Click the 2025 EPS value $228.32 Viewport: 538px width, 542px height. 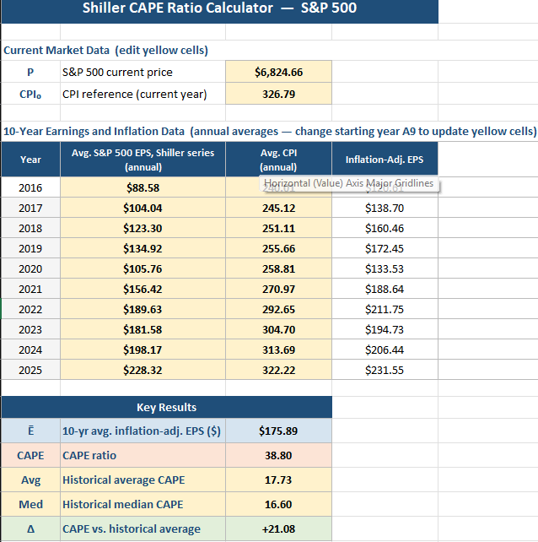[143, 370]
